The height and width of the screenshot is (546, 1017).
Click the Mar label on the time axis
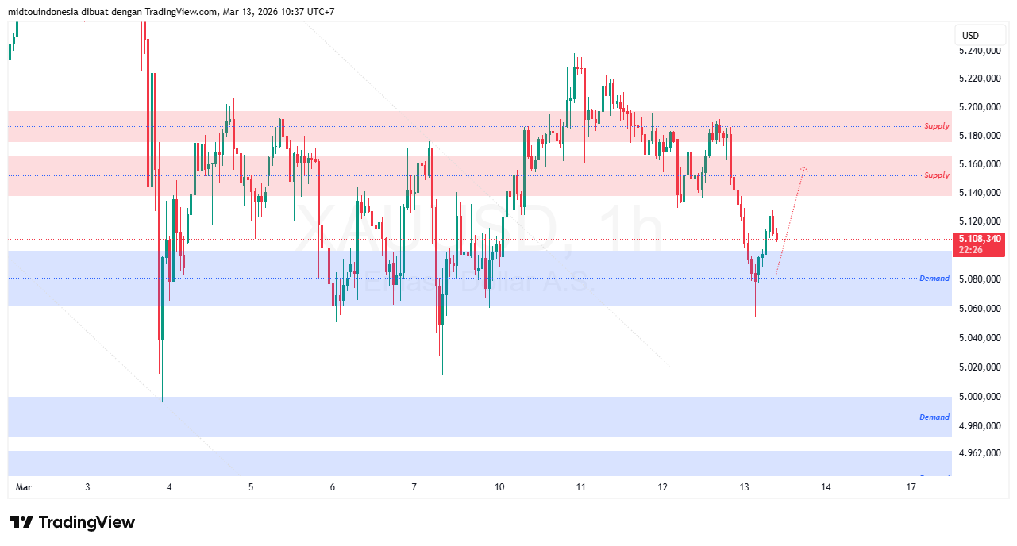23,487
